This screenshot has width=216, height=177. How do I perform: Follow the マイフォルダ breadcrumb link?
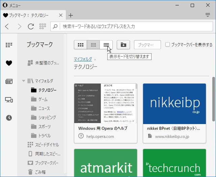click(83, 59)
